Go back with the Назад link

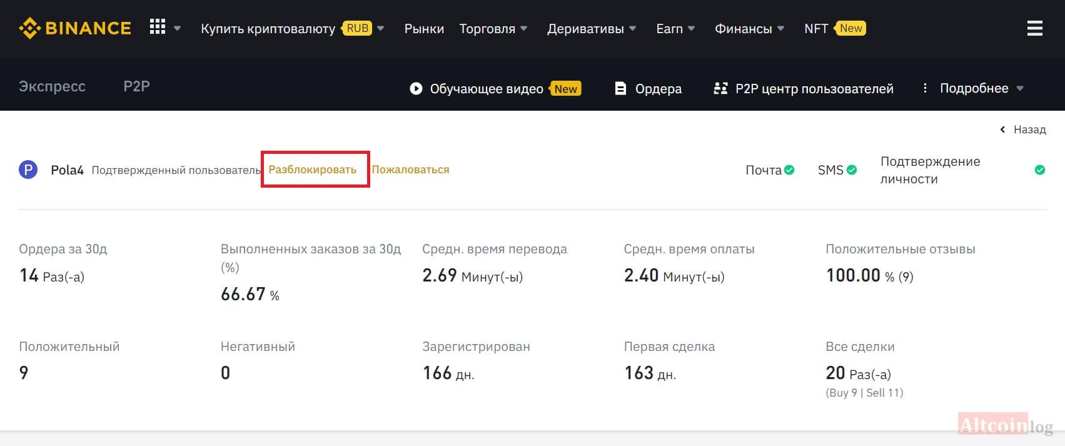coord(1023,129)
